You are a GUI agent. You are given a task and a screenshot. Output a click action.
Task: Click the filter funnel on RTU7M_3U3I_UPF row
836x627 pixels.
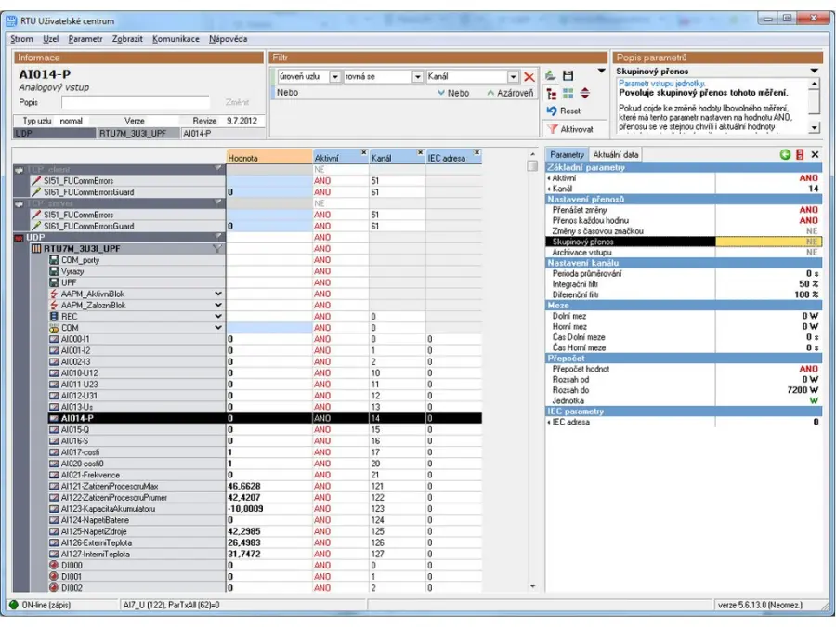point(216,249)
